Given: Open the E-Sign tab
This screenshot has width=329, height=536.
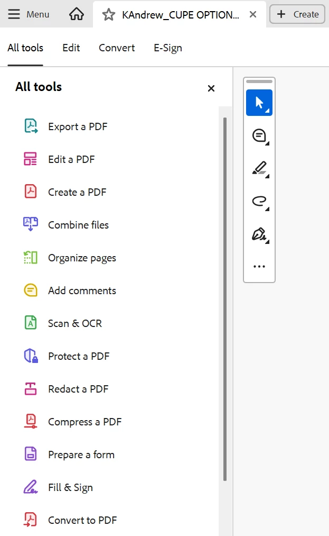Looking at the screenshot, I should 168,48.
